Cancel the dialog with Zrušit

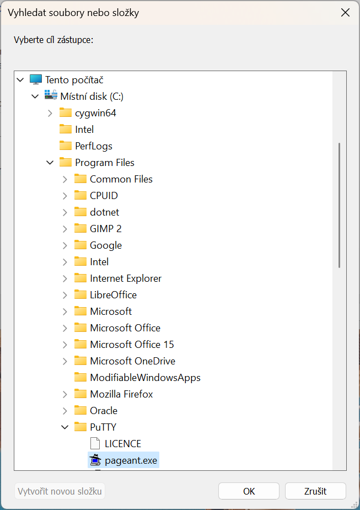(x=315, y=491)
